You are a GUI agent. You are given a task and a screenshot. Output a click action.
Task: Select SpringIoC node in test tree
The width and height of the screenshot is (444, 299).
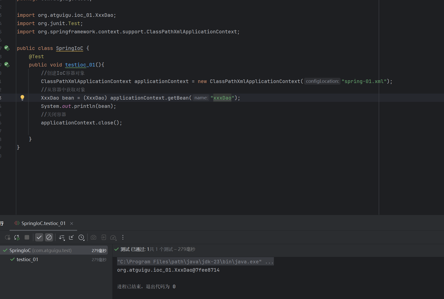[x=40, y=250]
